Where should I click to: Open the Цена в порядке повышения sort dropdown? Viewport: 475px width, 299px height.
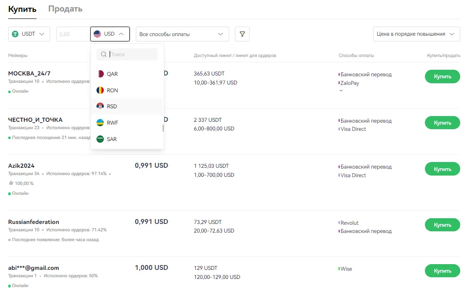416,34
